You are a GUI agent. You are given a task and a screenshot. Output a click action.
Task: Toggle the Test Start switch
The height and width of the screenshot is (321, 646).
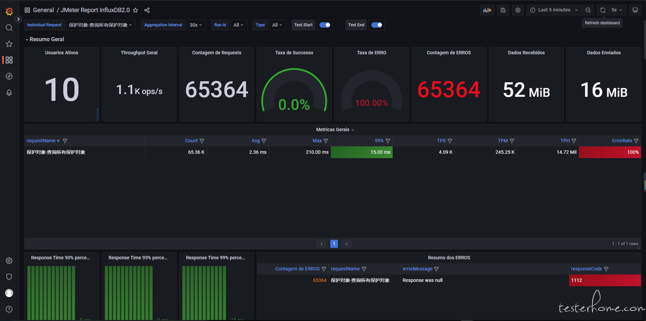click(325, 25)
